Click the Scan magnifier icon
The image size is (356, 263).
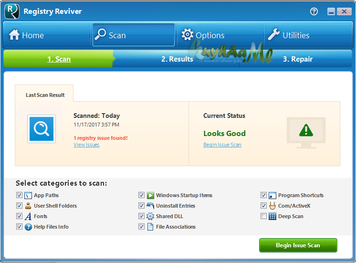click(x=100, y=34)
